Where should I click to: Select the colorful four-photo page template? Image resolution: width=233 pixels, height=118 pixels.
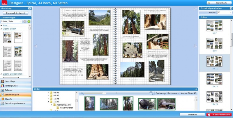coord(18,51)
